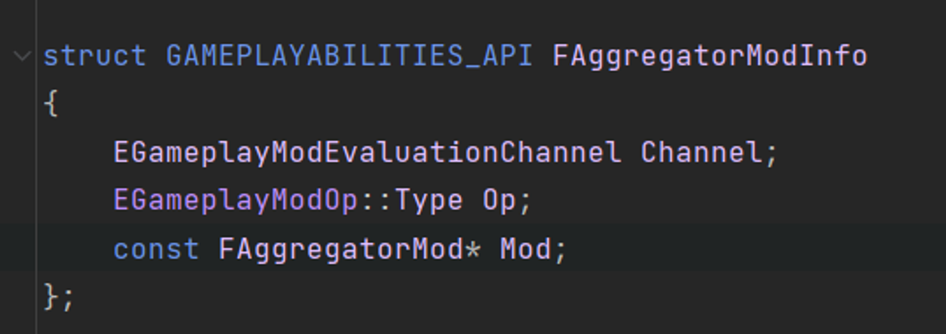Click the semicolon after the closing brace

coord(68,298)
